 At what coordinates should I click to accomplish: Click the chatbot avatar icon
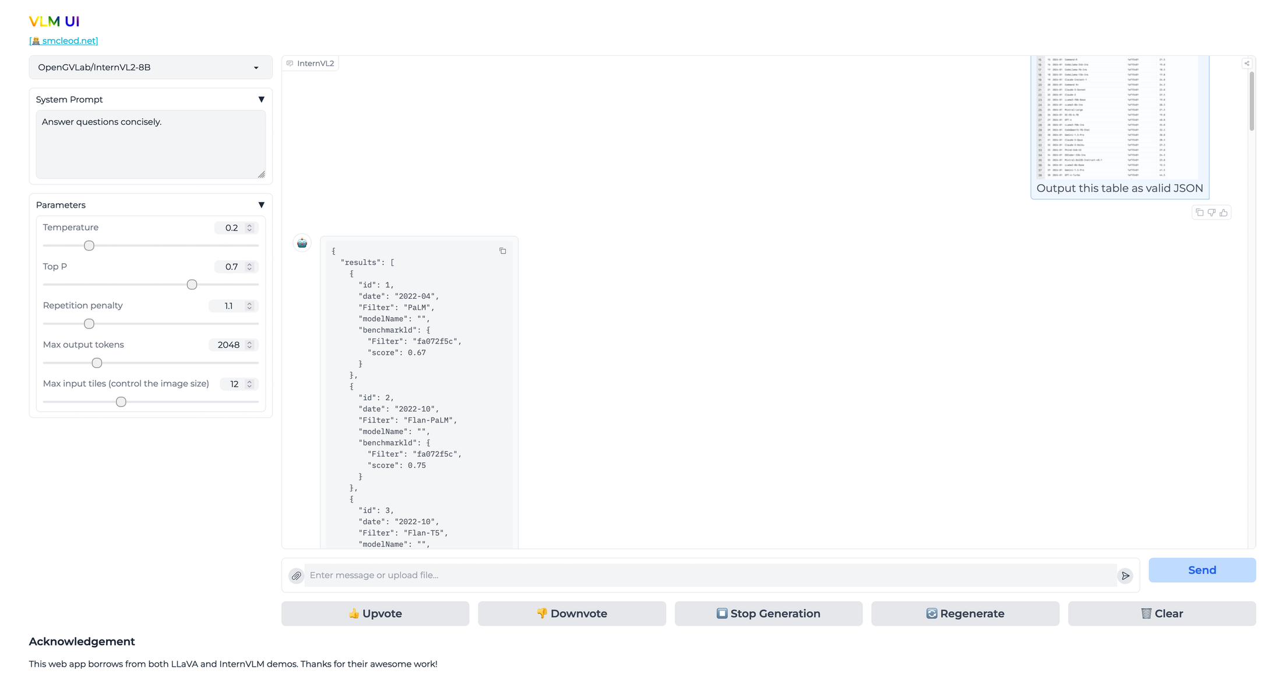pos(302,243)
